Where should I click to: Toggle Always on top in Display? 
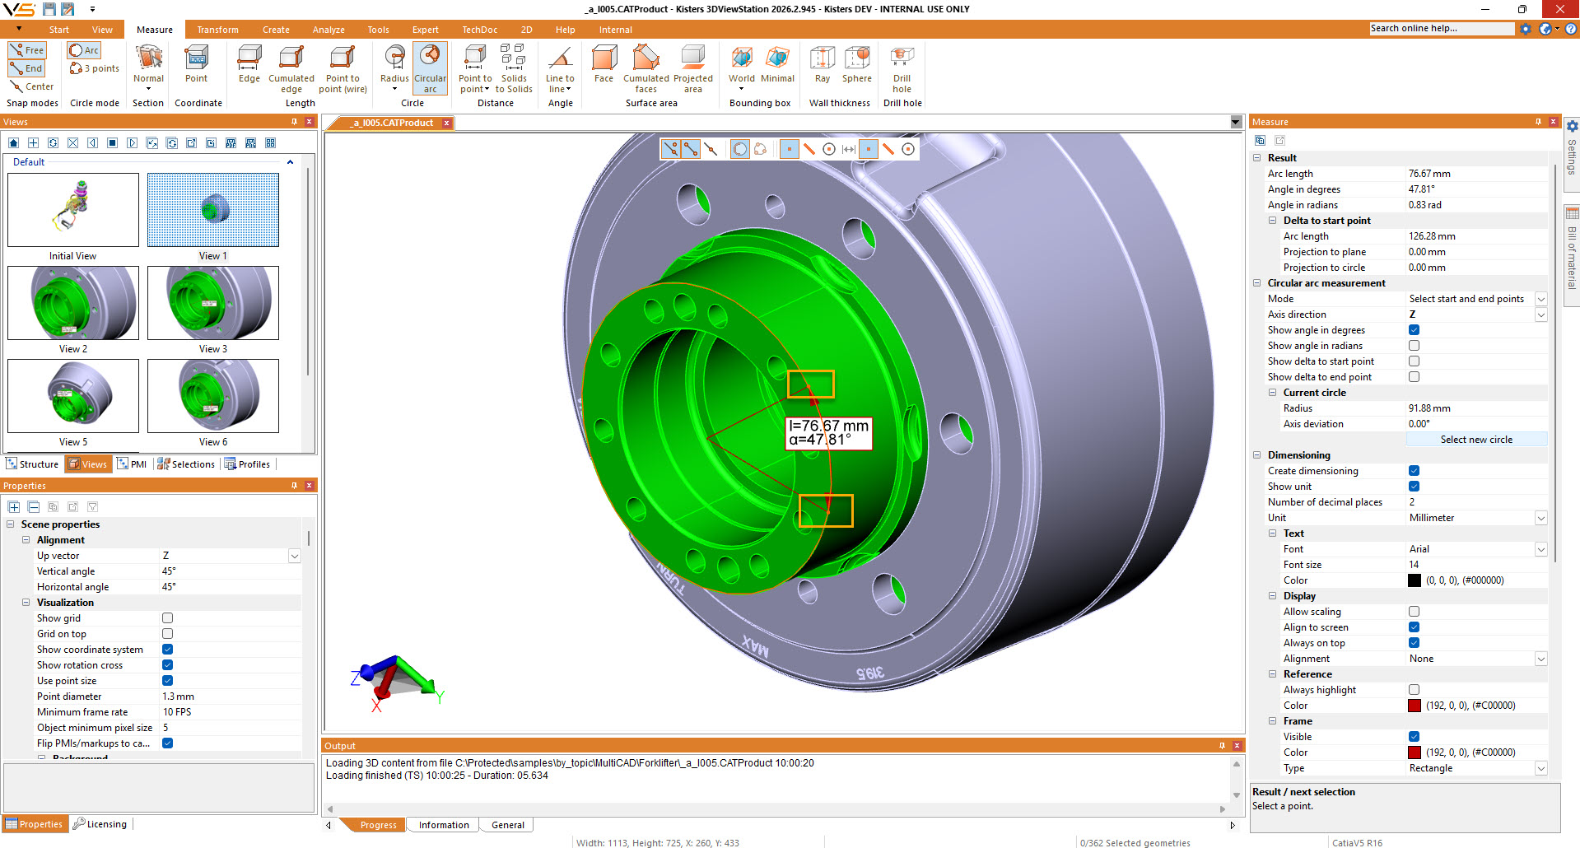coord(1414,643)
